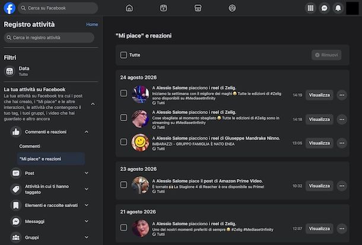The image size is (362, 245).
Task: Check the box for the Giuseppe Mandrake Ninno reel
Action: tap(123, 142)
